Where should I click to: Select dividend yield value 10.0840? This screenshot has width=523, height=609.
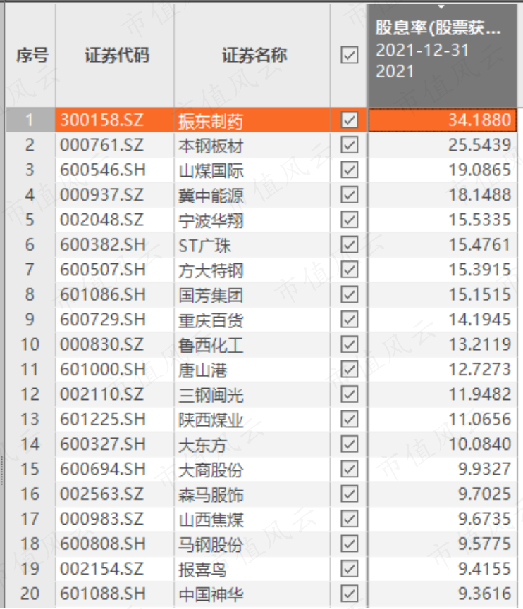coord(479,444)
